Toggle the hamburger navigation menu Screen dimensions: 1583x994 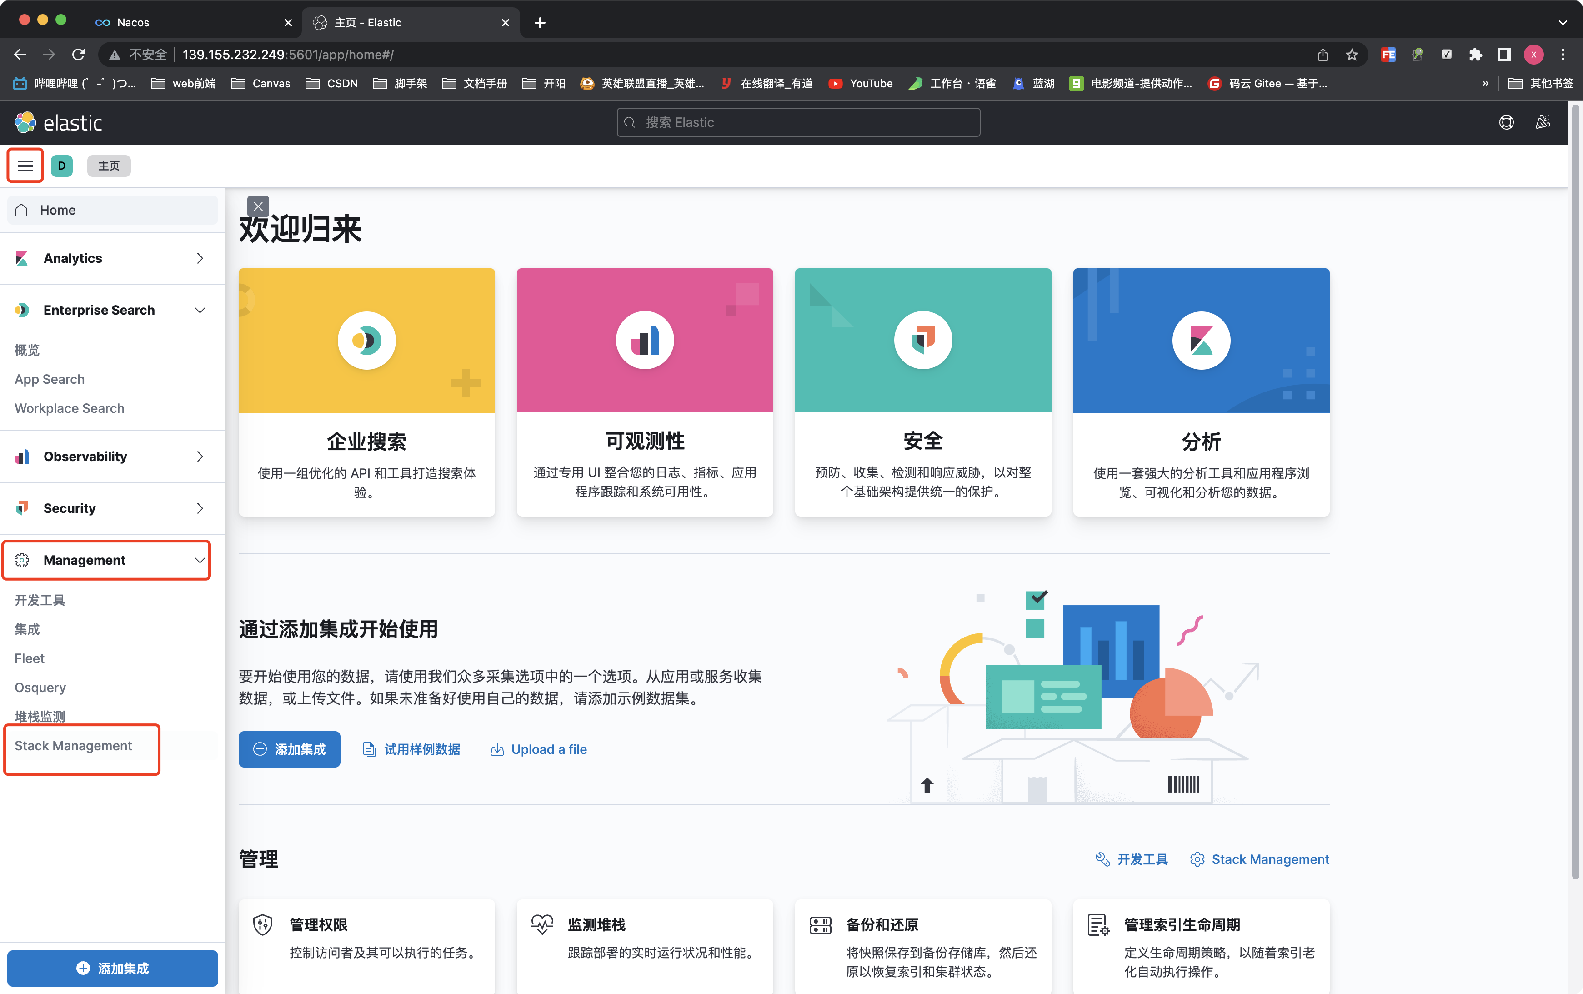pos(25,166)
